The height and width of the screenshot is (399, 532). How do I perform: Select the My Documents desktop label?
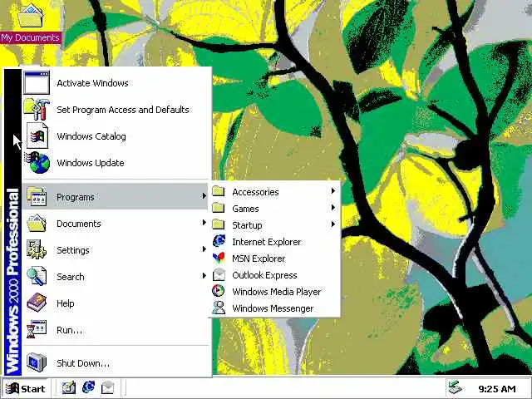(31, 37)
